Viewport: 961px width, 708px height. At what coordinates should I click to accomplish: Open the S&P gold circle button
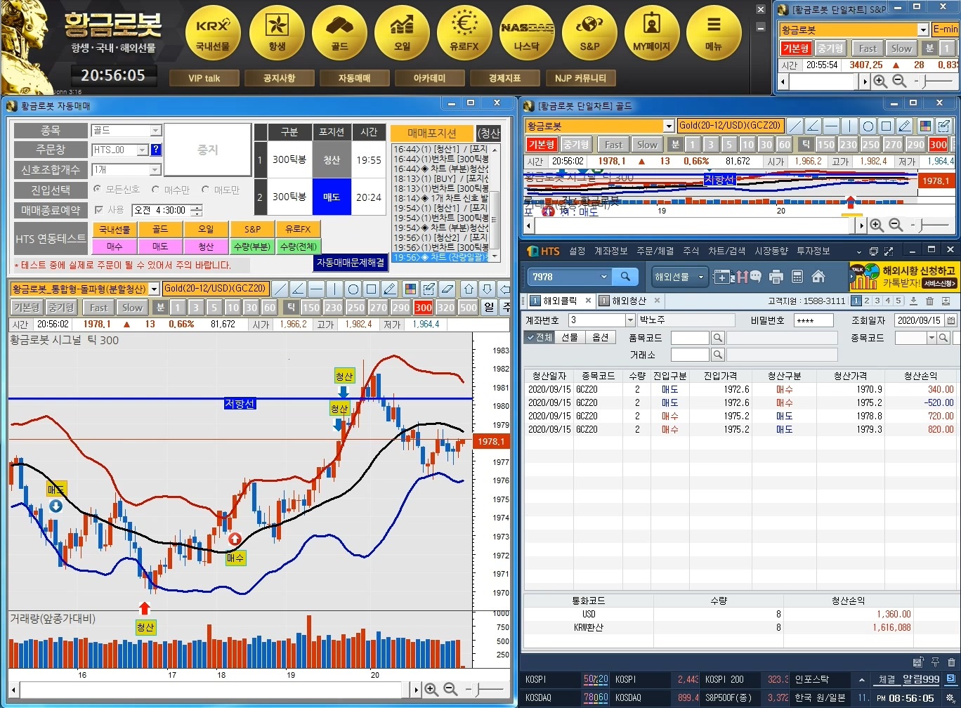coord(589,32)
